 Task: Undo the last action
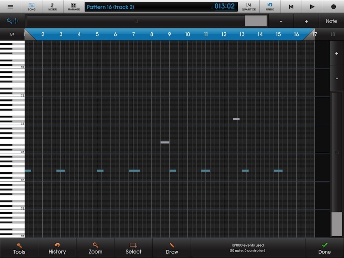[x=270, y=7]
